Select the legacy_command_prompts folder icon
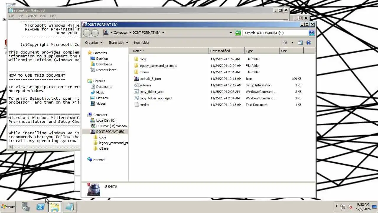 [136, 66]
